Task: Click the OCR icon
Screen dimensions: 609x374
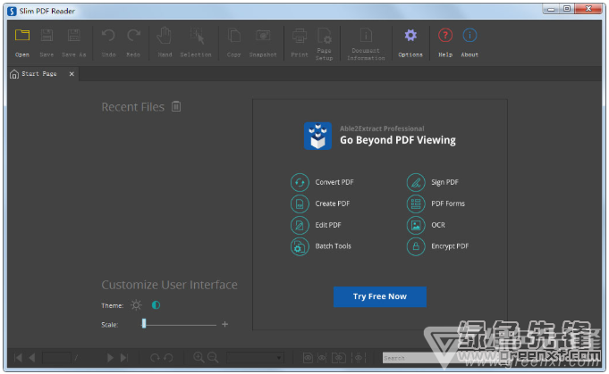Action: tap(416, 225)
